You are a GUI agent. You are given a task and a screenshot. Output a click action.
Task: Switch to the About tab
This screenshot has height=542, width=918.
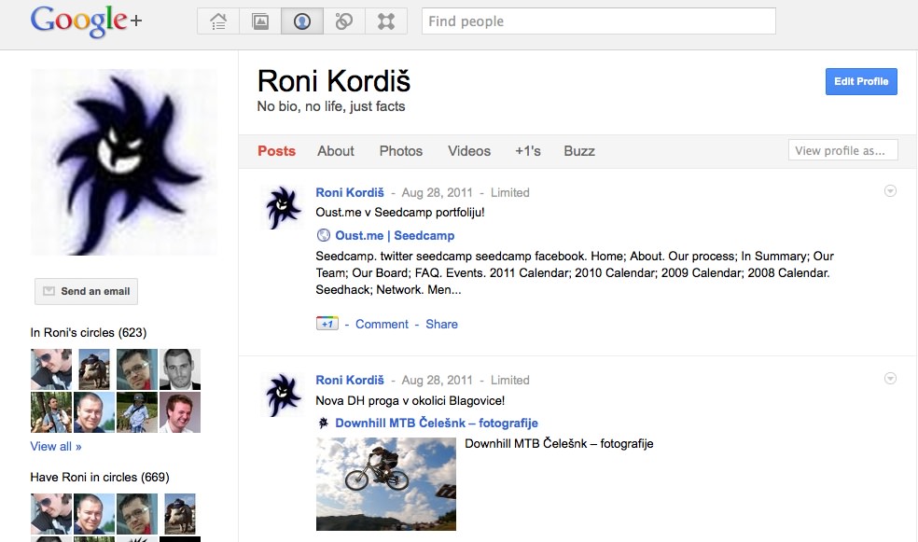coord(335,151)
